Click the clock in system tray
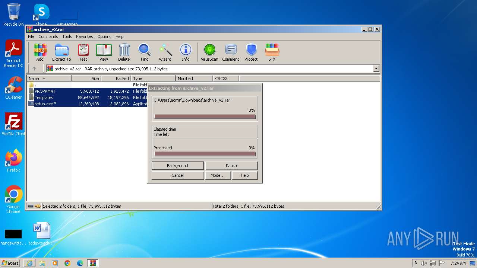Image resolution: width=477 pixels, height=268 pixels. point(458,263)
